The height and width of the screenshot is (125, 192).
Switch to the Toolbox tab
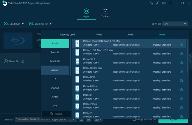click(x=105, y=13)
